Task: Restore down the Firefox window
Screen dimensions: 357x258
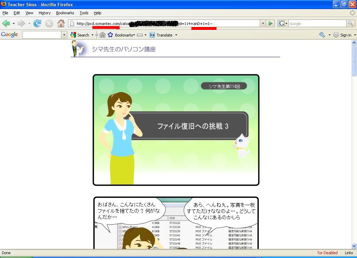Action: click(344, 4)
